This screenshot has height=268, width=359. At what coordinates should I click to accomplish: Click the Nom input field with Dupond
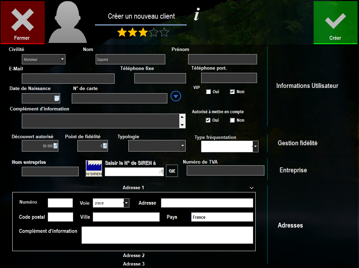click(x=130, y=59)
